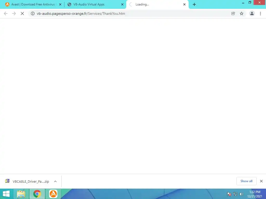266x199 pixels.
Task: Open a new browser tab
Action: coord(194,5)
